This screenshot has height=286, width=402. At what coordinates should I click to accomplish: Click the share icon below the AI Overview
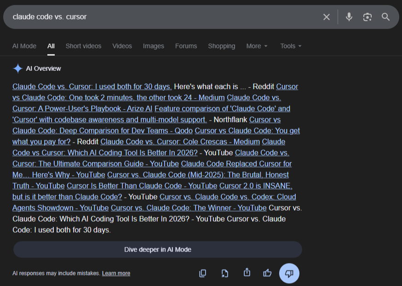click(x=247, y=273)
